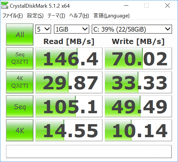Minimize the CrystalDiskMark window

126,5
